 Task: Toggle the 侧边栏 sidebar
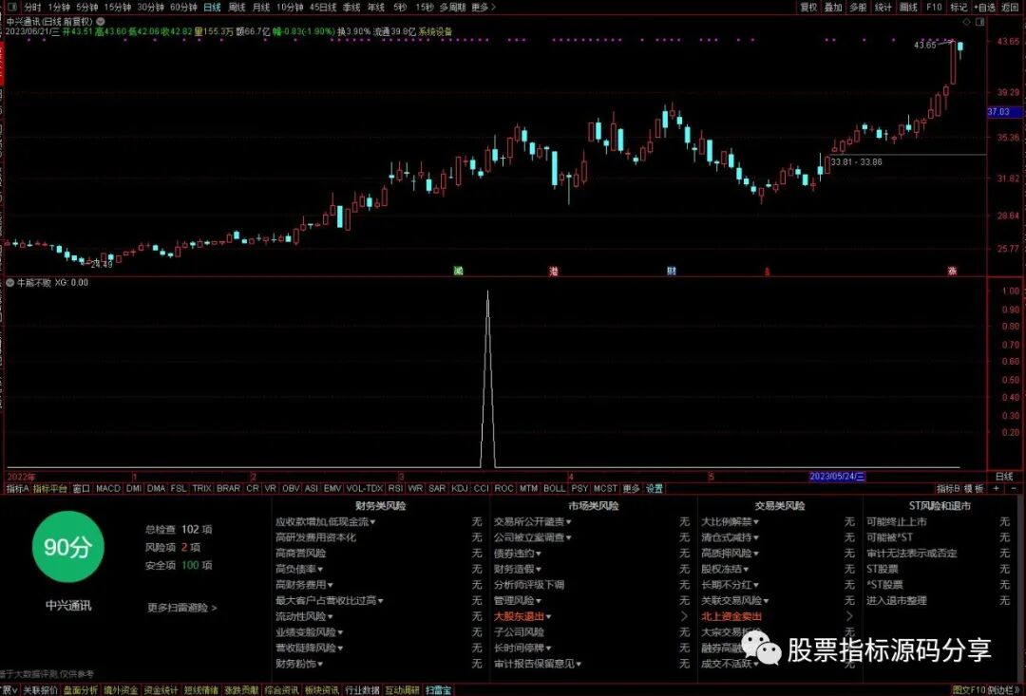pos(1002,690)
